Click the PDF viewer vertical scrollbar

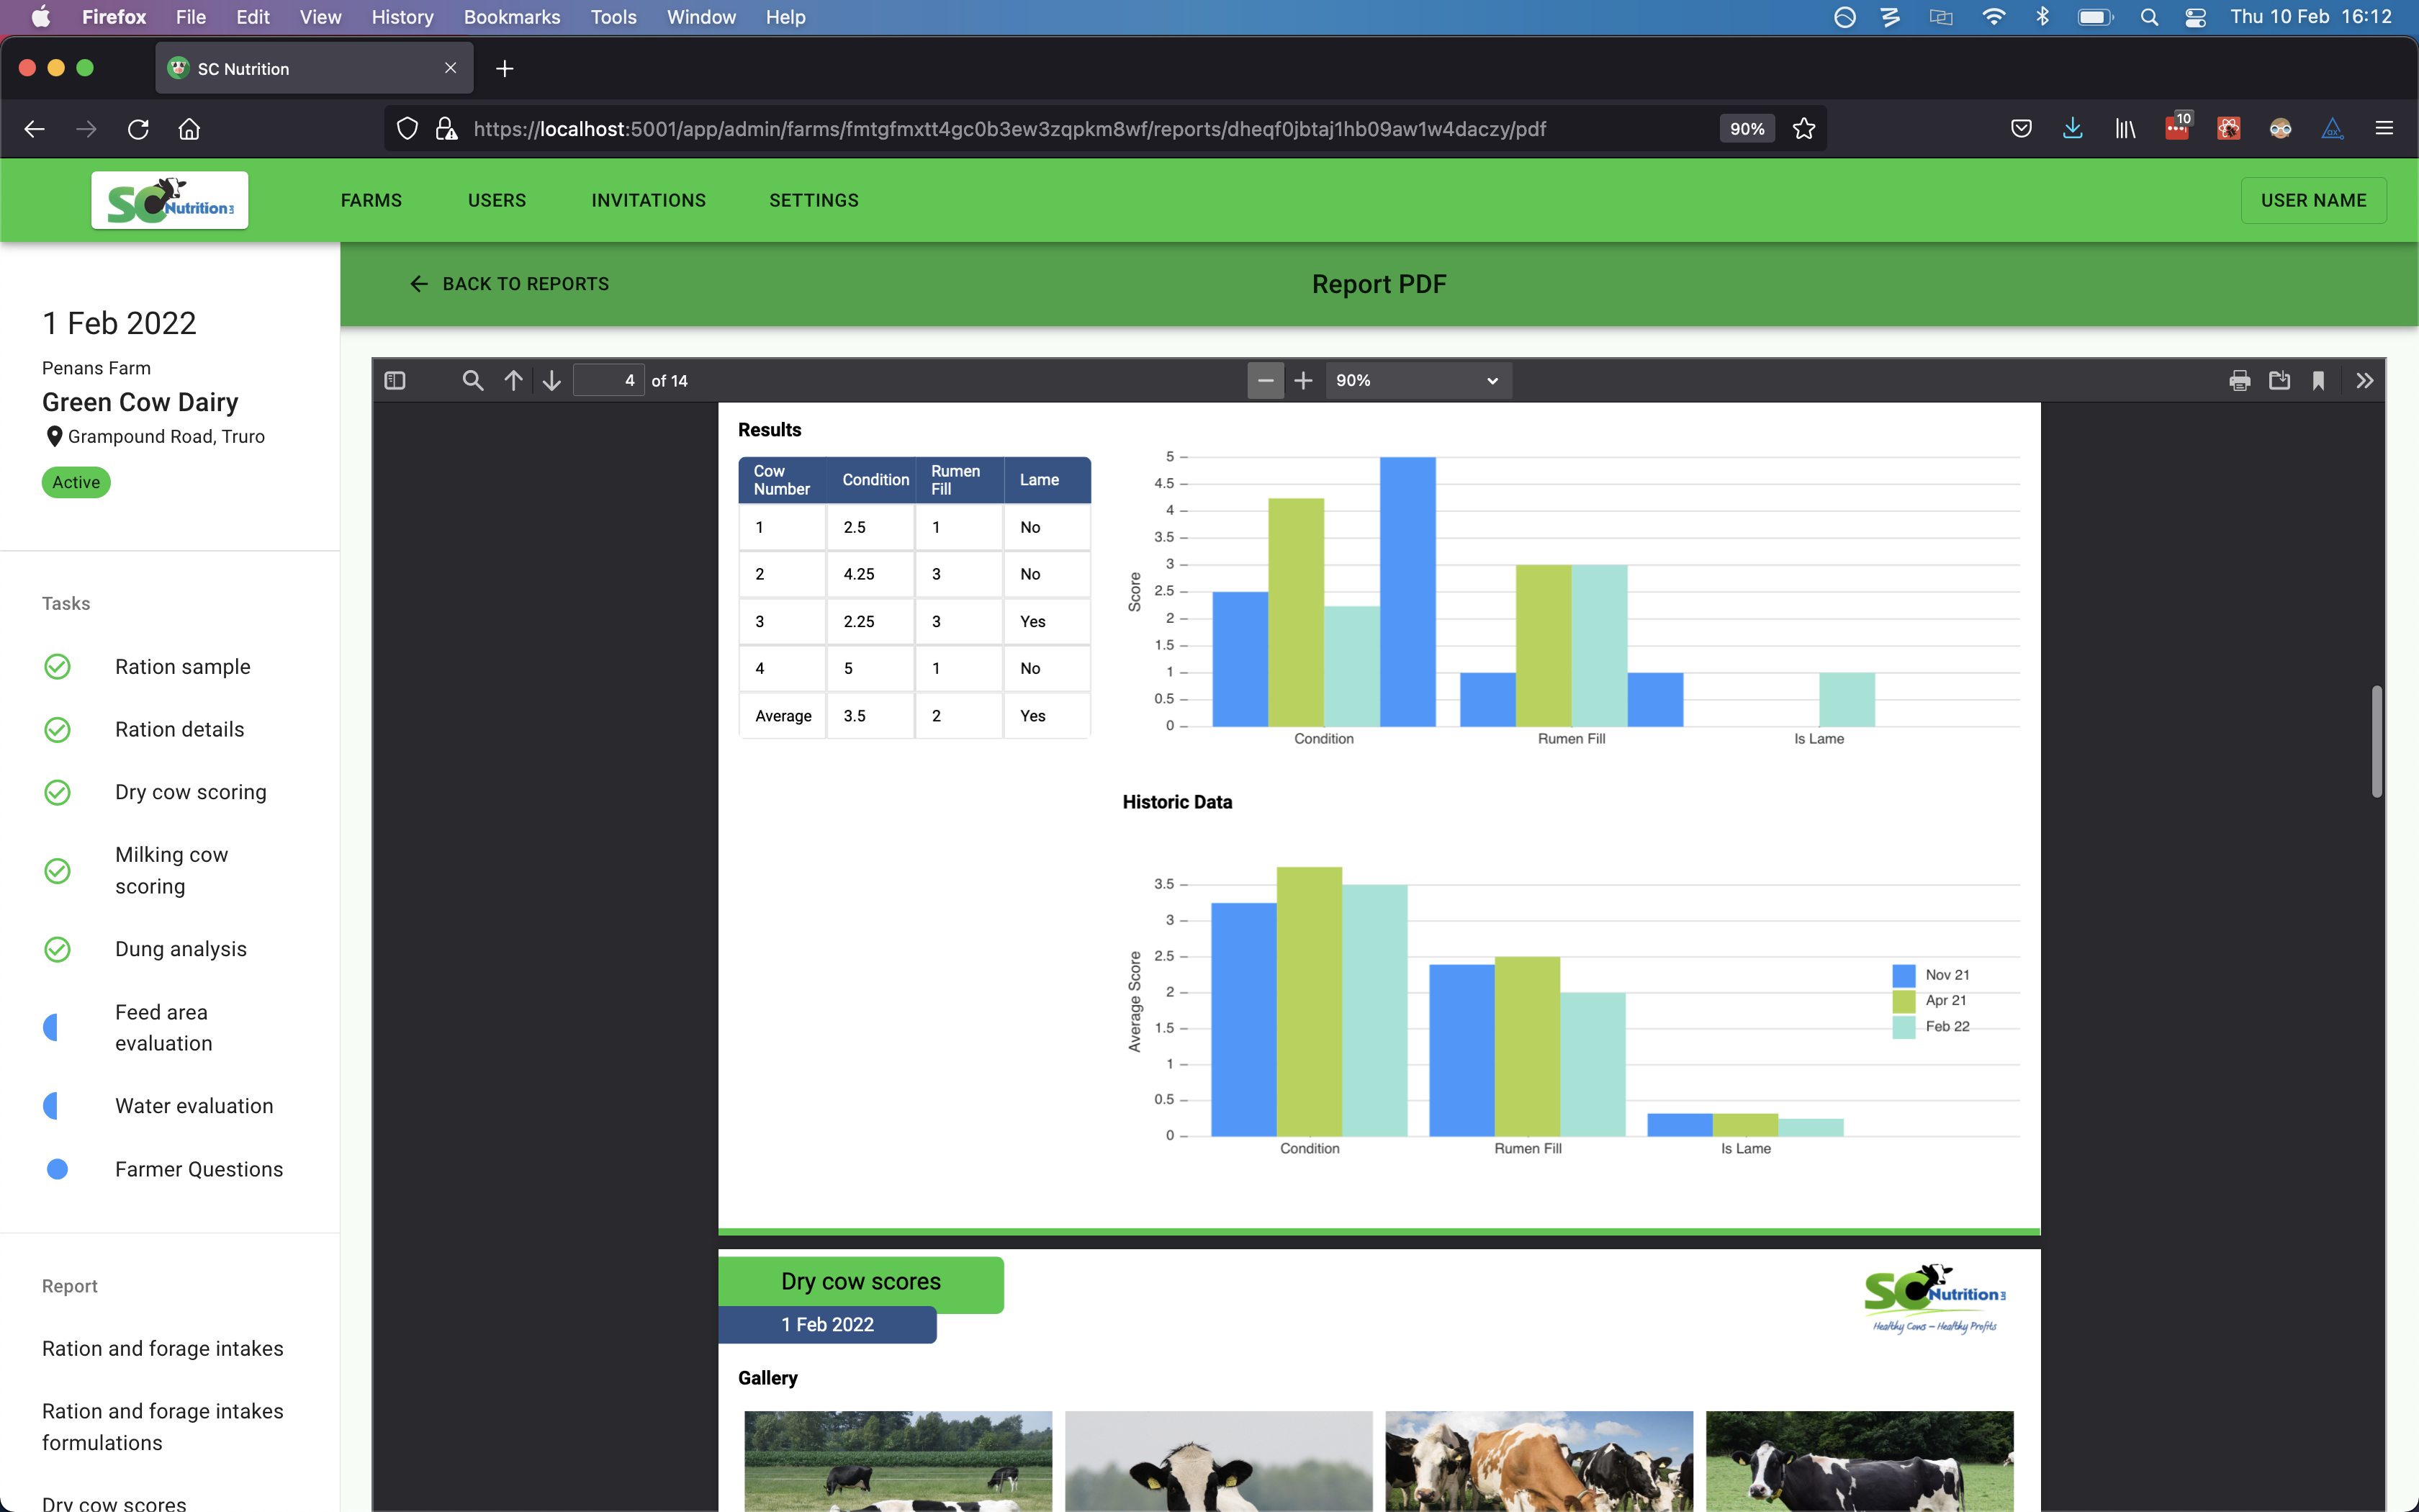coord(2376,741)
